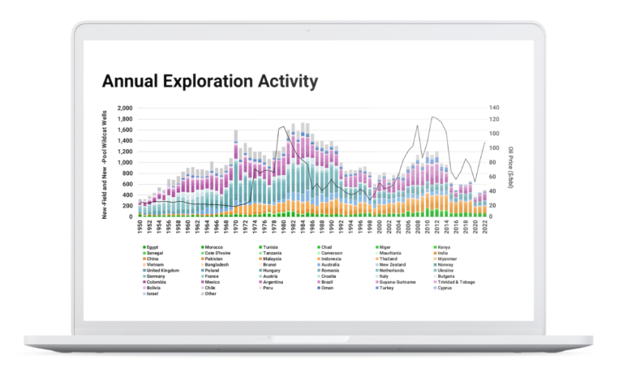Click the United Kingdom legend marker
This screenshot has height=389, width=623.
[x=144, y=270]
